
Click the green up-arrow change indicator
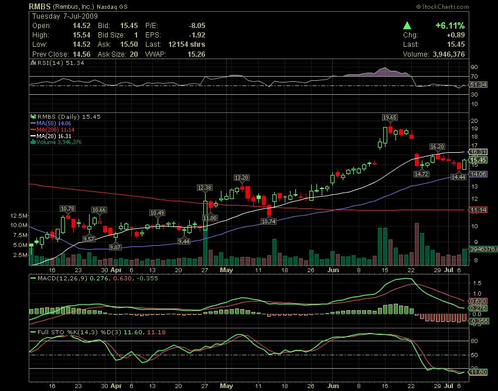click(x=407, y=26)
